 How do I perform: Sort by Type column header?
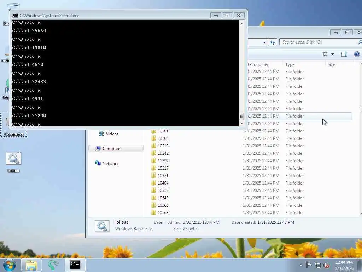304,64
